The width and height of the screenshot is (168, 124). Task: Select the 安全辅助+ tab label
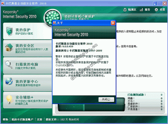[24, 97]
